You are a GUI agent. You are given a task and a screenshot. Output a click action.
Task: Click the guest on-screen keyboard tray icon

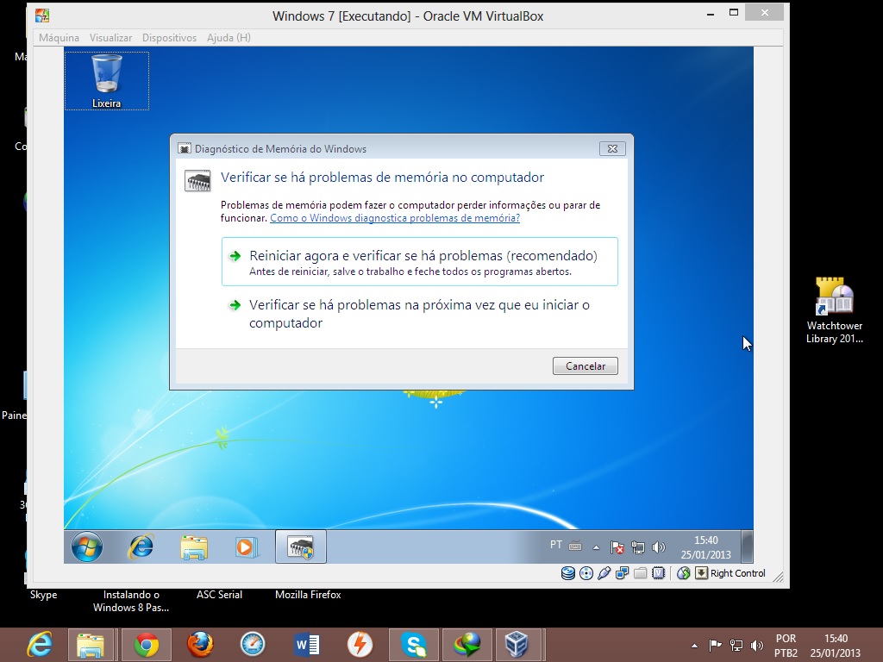[575, 546]
